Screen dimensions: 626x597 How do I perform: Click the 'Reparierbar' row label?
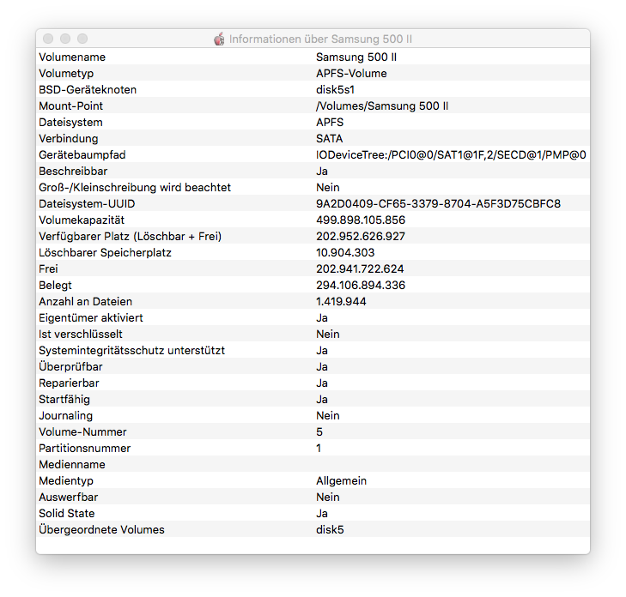(69, 383)
